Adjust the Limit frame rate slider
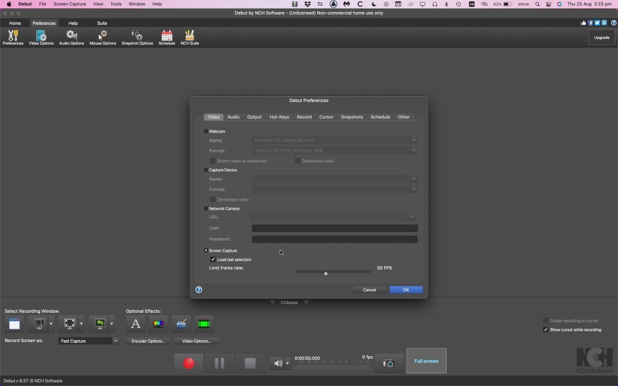This screenshot has width=618, height=386. (x=326, y=273)
